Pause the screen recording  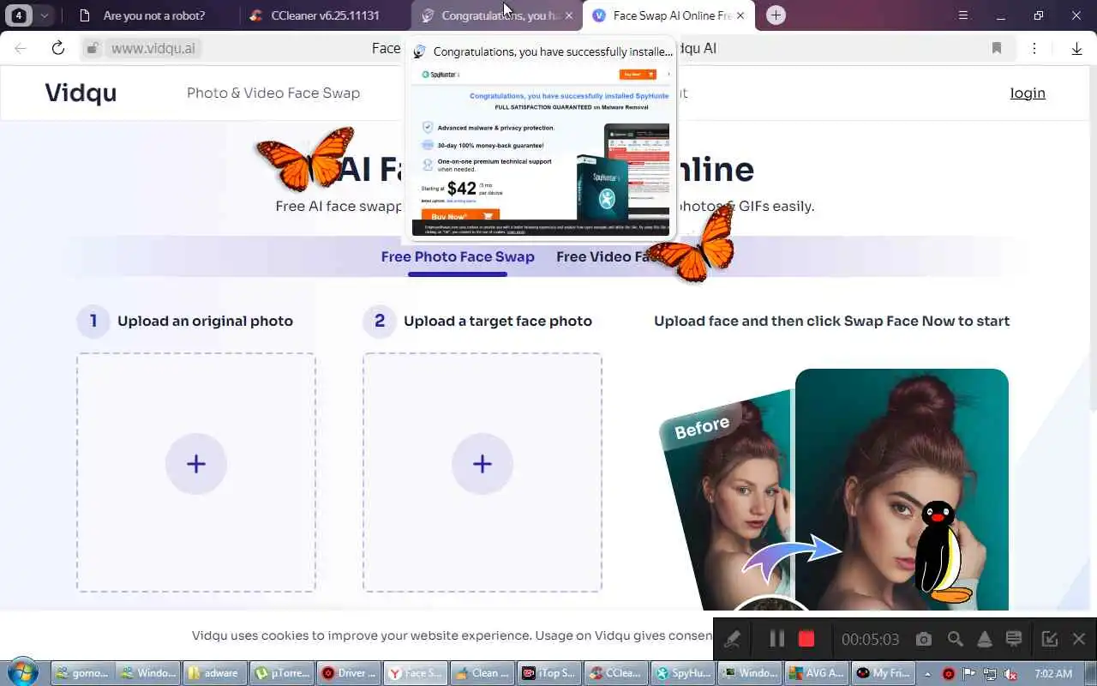tap(776, 639)
